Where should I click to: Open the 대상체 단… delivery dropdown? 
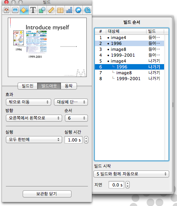[71, 102]
